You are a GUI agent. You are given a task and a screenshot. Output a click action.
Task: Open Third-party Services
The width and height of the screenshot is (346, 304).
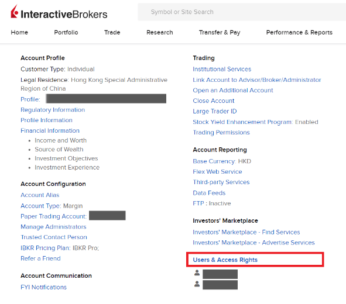[x=221, y=182]
